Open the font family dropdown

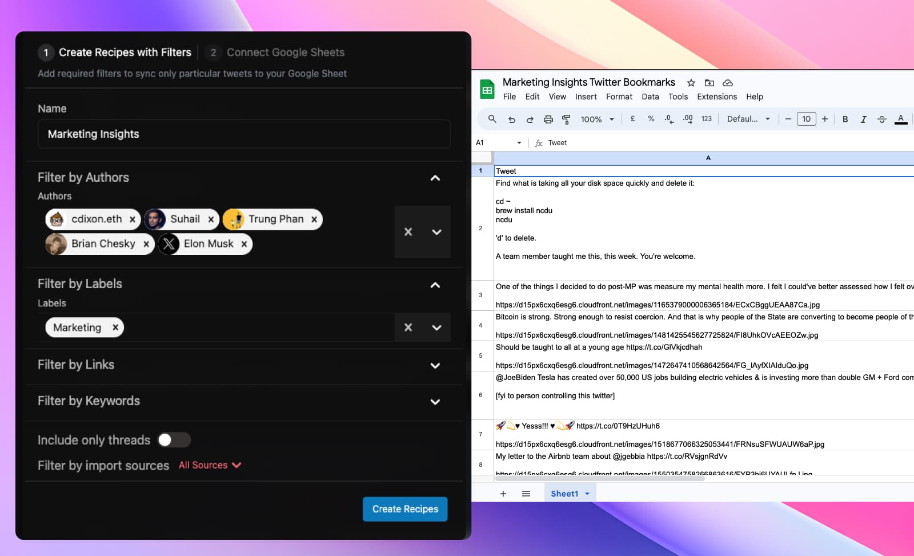[748, 119]
